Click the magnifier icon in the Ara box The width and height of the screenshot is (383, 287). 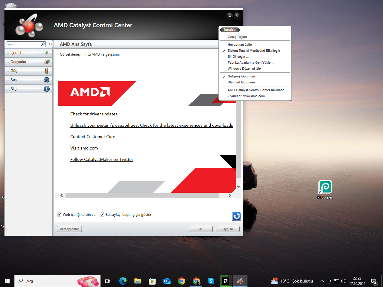pos(43,44)
